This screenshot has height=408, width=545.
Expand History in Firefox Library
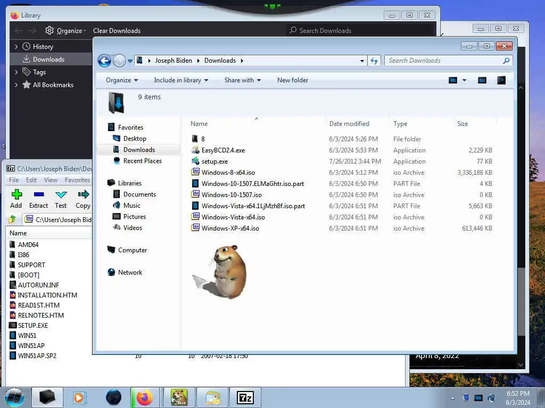(16, 47)
